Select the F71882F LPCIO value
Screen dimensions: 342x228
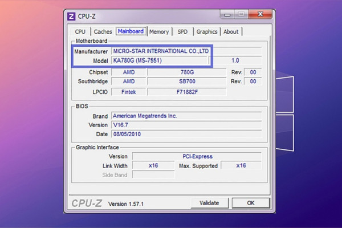[187, 92]
